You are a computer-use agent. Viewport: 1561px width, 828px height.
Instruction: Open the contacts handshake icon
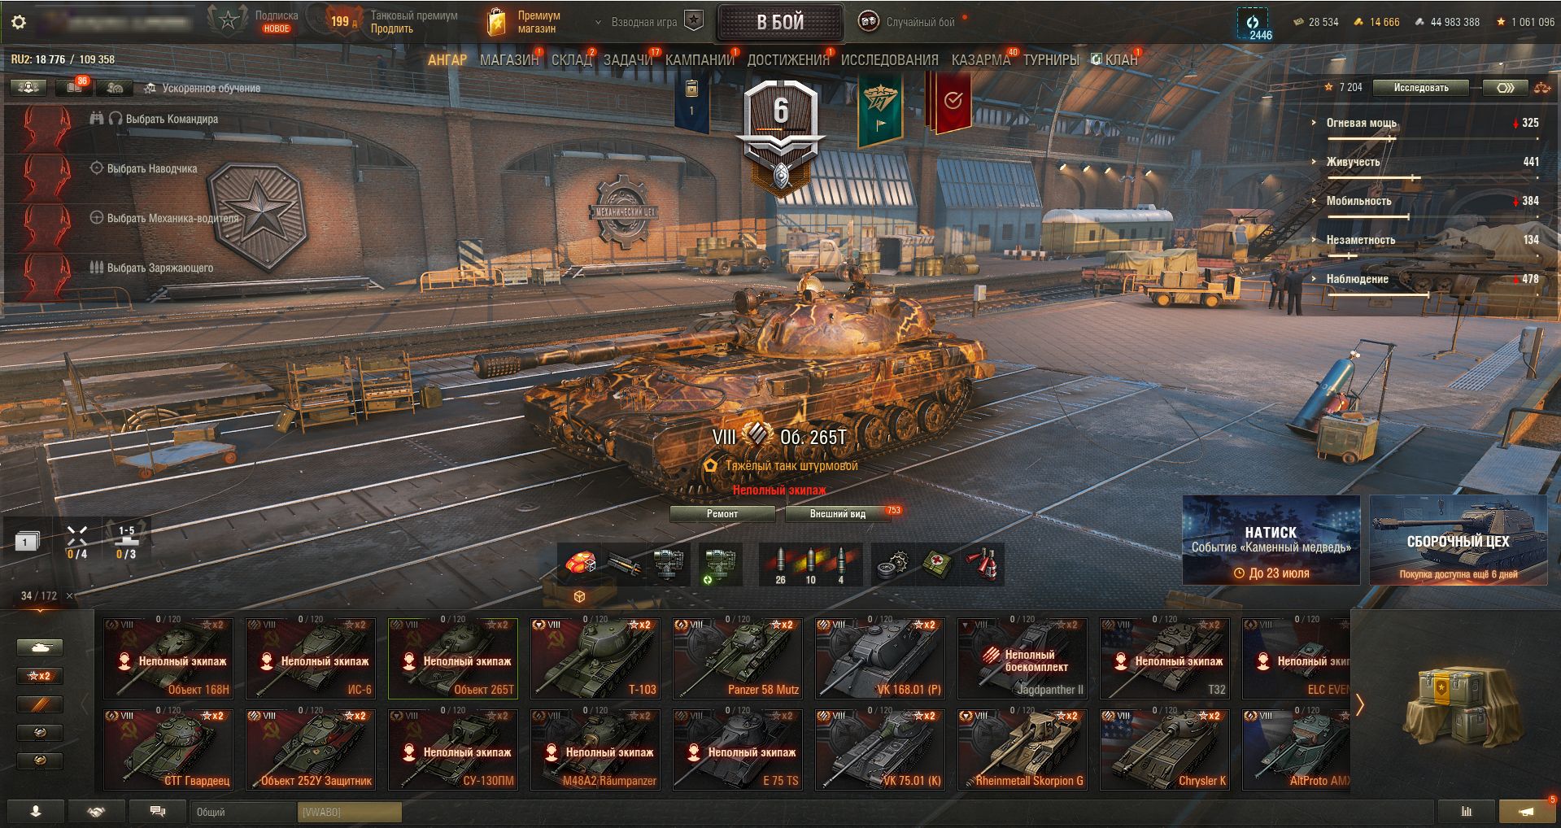click(97, 812)
